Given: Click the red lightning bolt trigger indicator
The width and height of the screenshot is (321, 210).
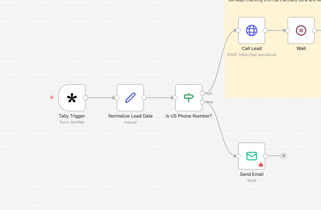Looking at the screenshot, I should [52, 98].
